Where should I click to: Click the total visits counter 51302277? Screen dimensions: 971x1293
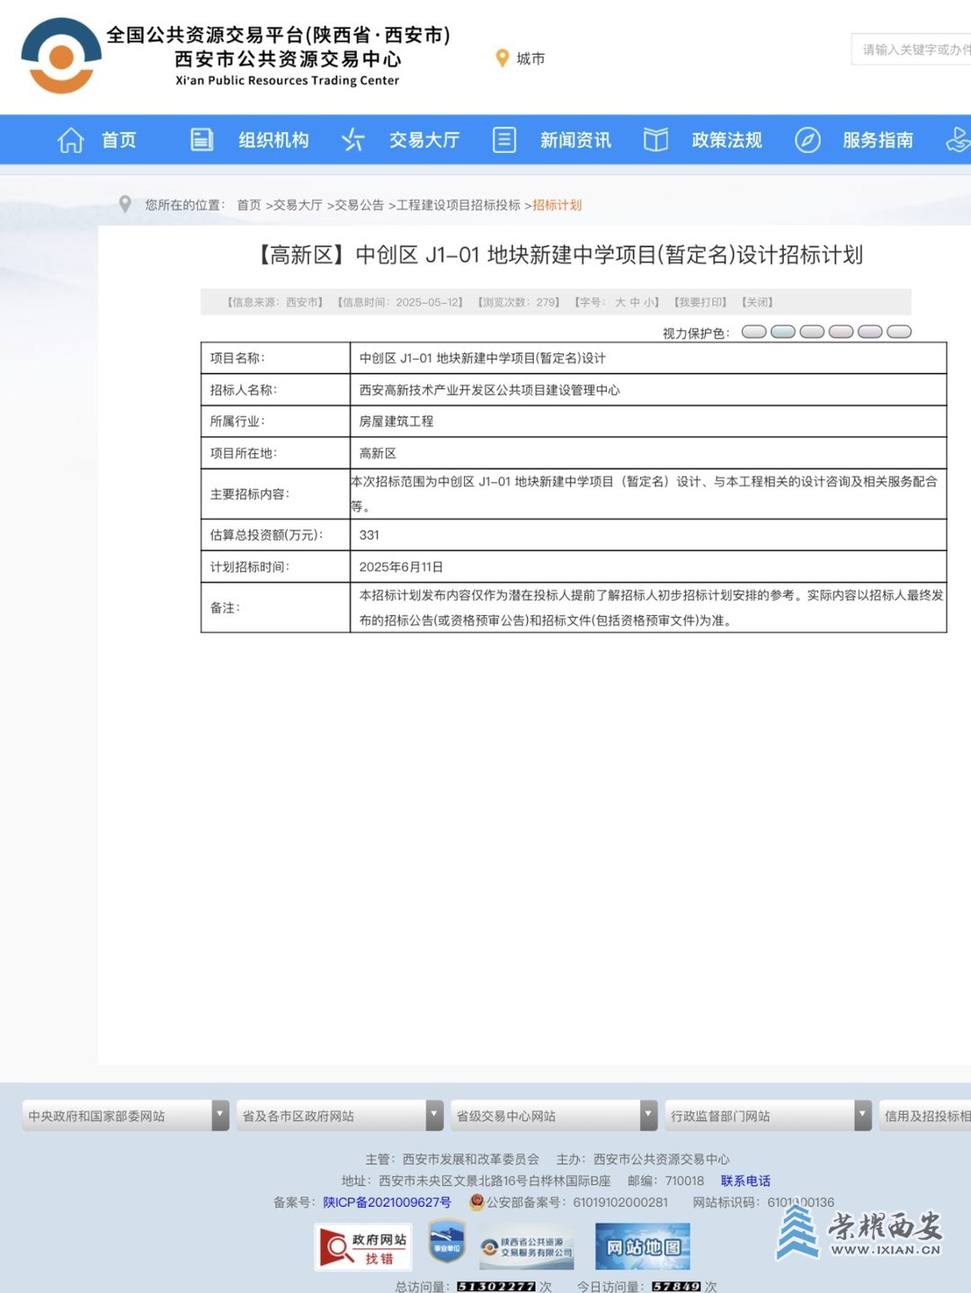(496, 1287)
